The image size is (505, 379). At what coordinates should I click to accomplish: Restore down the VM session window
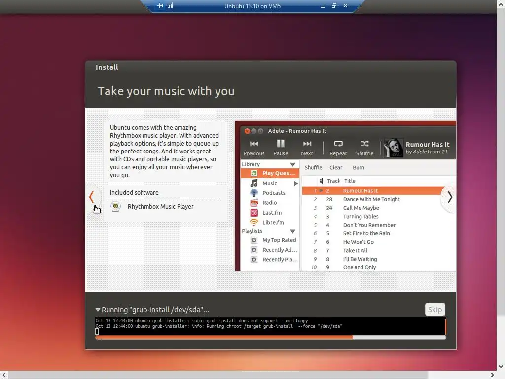point(334,6)
